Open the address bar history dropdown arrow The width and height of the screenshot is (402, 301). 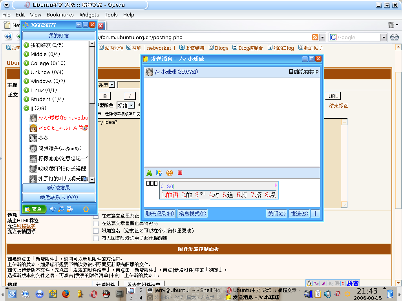pyautogui.click(x=323, y=37)
